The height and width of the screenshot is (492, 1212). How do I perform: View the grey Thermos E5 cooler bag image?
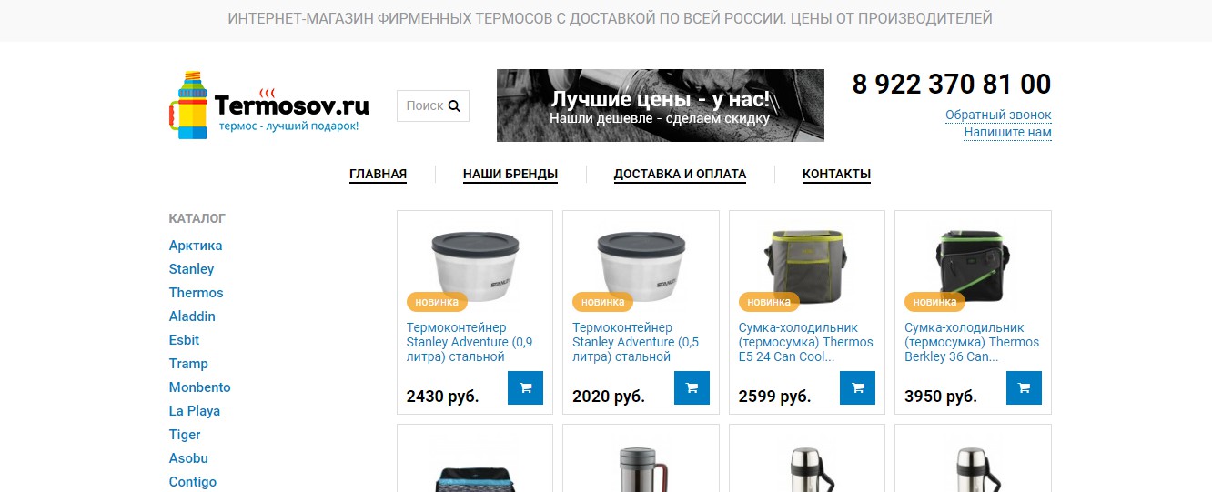click(806, 265)
